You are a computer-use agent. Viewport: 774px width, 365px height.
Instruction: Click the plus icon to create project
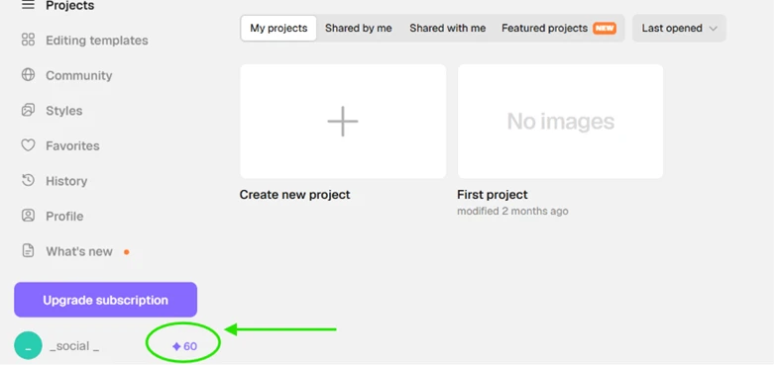click(343, 122)
